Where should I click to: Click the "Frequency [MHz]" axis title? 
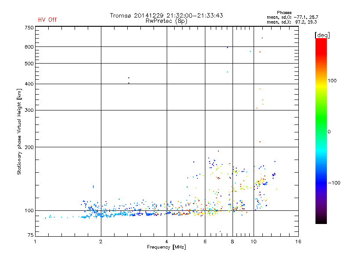pyautogui.click(x=166, y=247)
